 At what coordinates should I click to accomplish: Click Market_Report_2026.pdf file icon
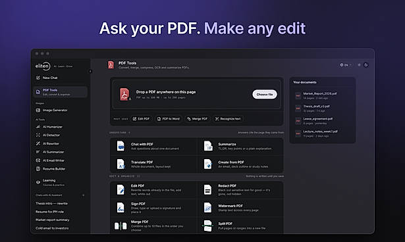[x=298, y=96]
